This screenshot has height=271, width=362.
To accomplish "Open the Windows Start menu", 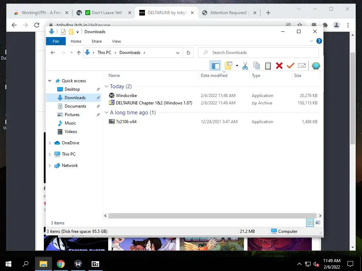I will [8, 264].
